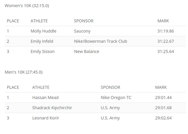Click Shadrack Kipchirchir's name
Image resolution: width=188 pixels, height=134 pixels.
(x=54, y=108)
